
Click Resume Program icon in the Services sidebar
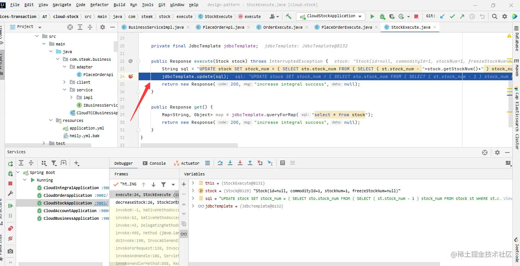pyautogui.click(x=10, y=206)
